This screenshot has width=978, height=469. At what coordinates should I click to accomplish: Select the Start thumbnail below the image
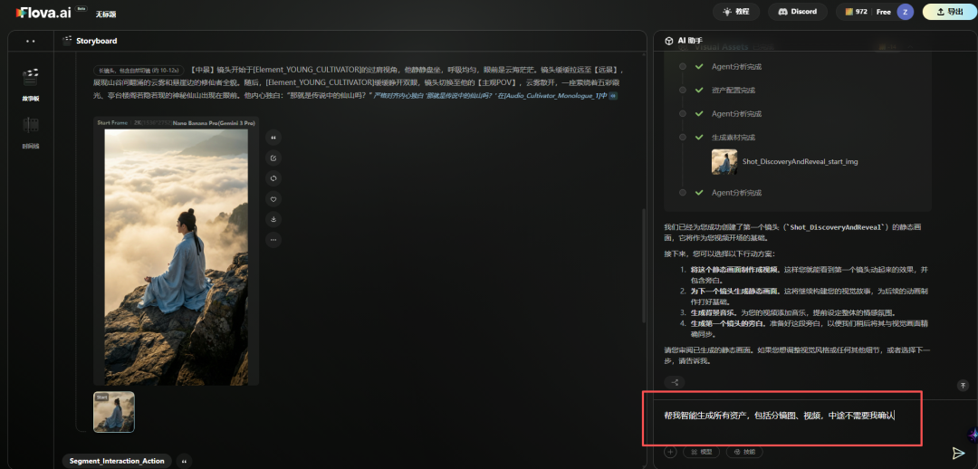114,412
